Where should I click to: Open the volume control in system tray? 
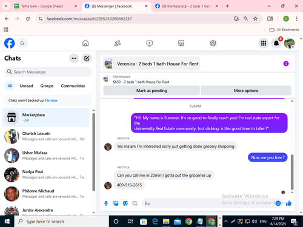click(x=255, y=222)
